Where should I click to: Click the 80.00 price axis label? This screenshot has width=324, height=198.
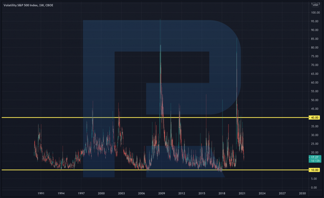point(315,47)
